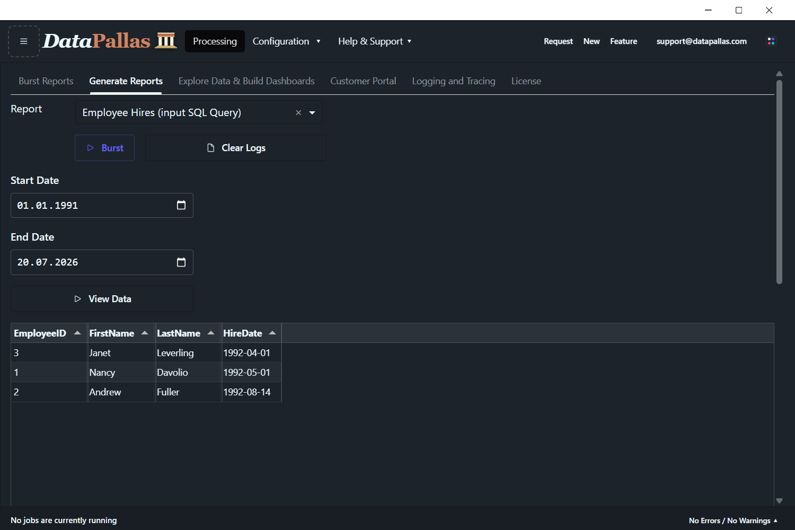Expand the Report dropdown arrow
This screenshot has width=795, height=530.
pos(312,112)
